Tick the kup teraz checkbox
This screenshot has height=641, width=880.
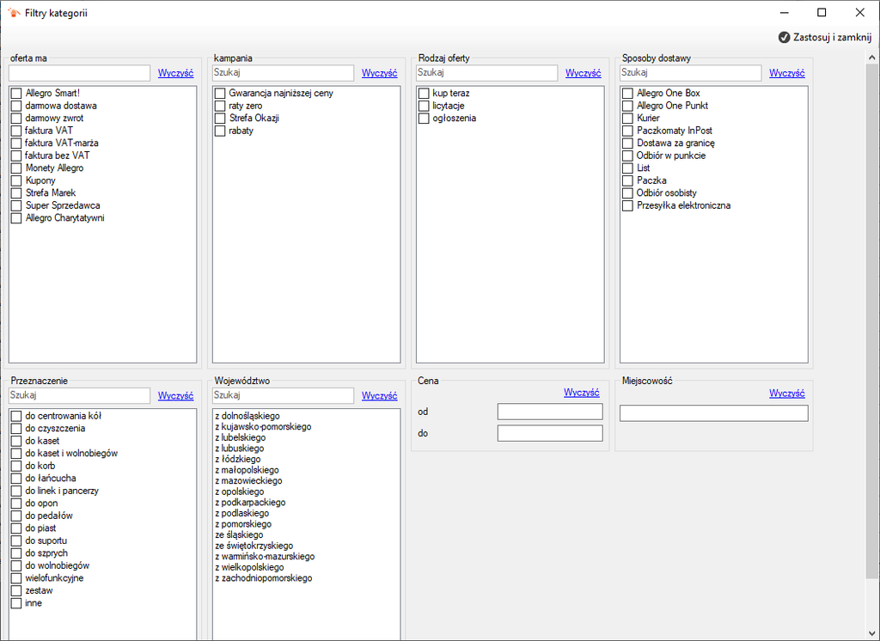click(x=424, y=93)
